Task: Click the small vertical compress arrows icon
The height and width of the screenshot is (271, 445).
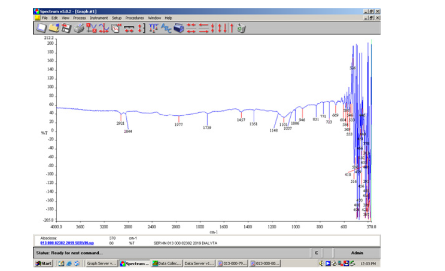Action: (x=213, y=28)
